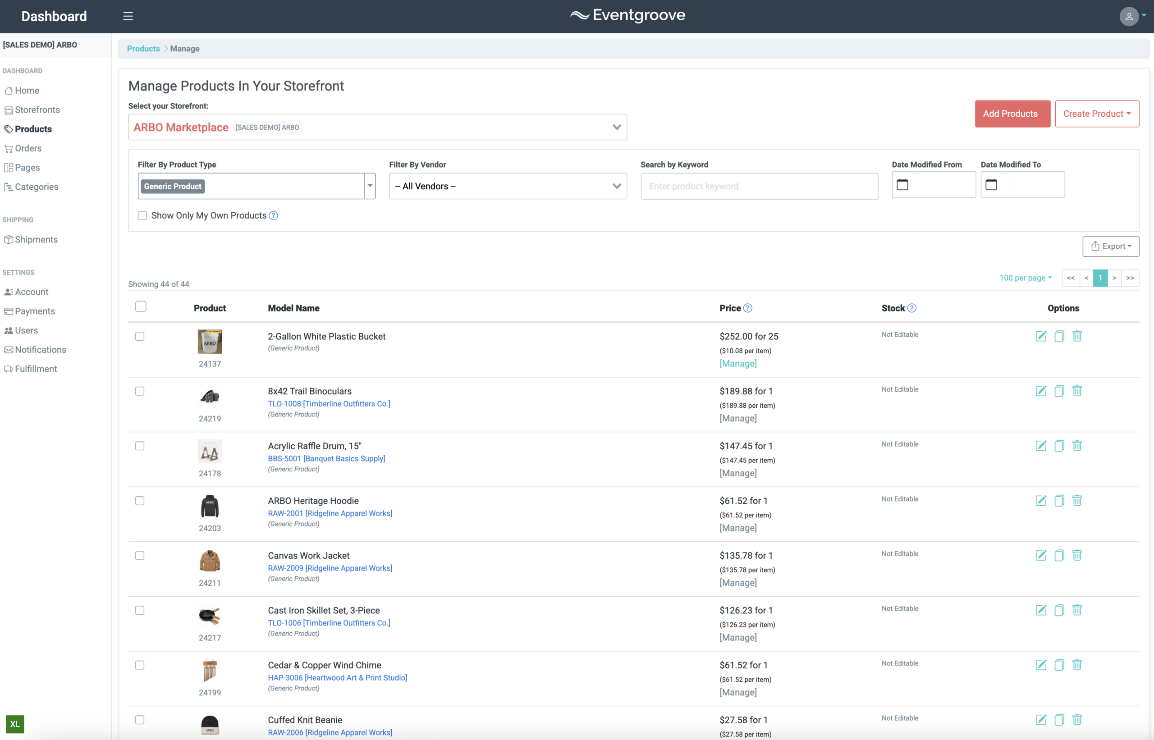The image size is (1154, 740).
Task: Select the 2-Gallon White Plastic Bucket row checkbox
Action: (x=140, y=336)
